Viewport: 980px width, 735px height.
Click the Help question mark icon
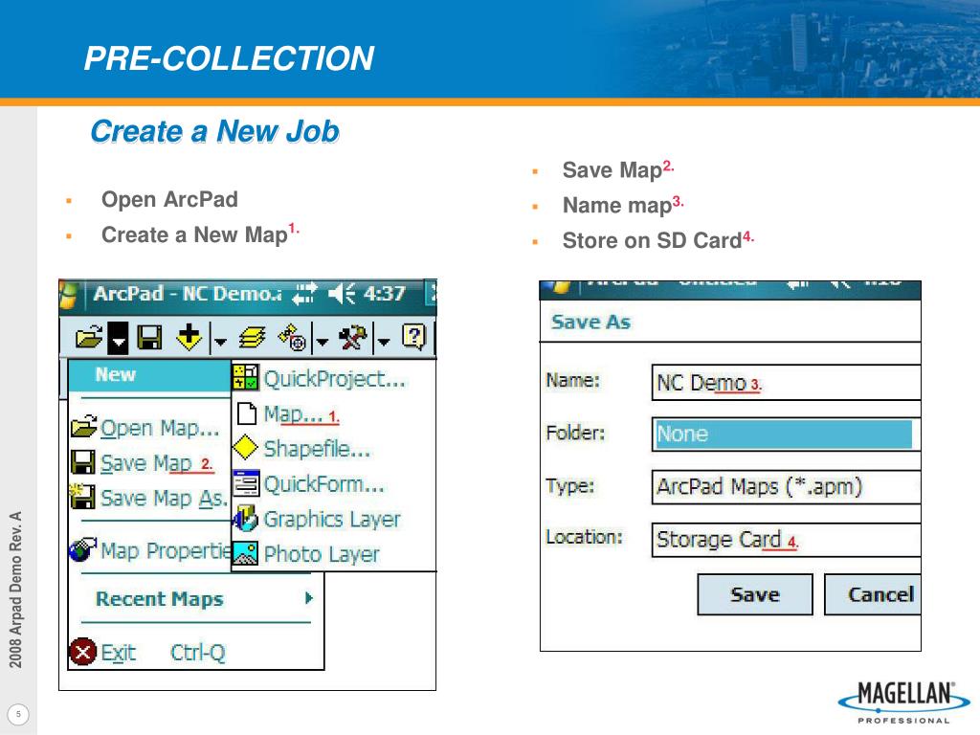[413, 337]
